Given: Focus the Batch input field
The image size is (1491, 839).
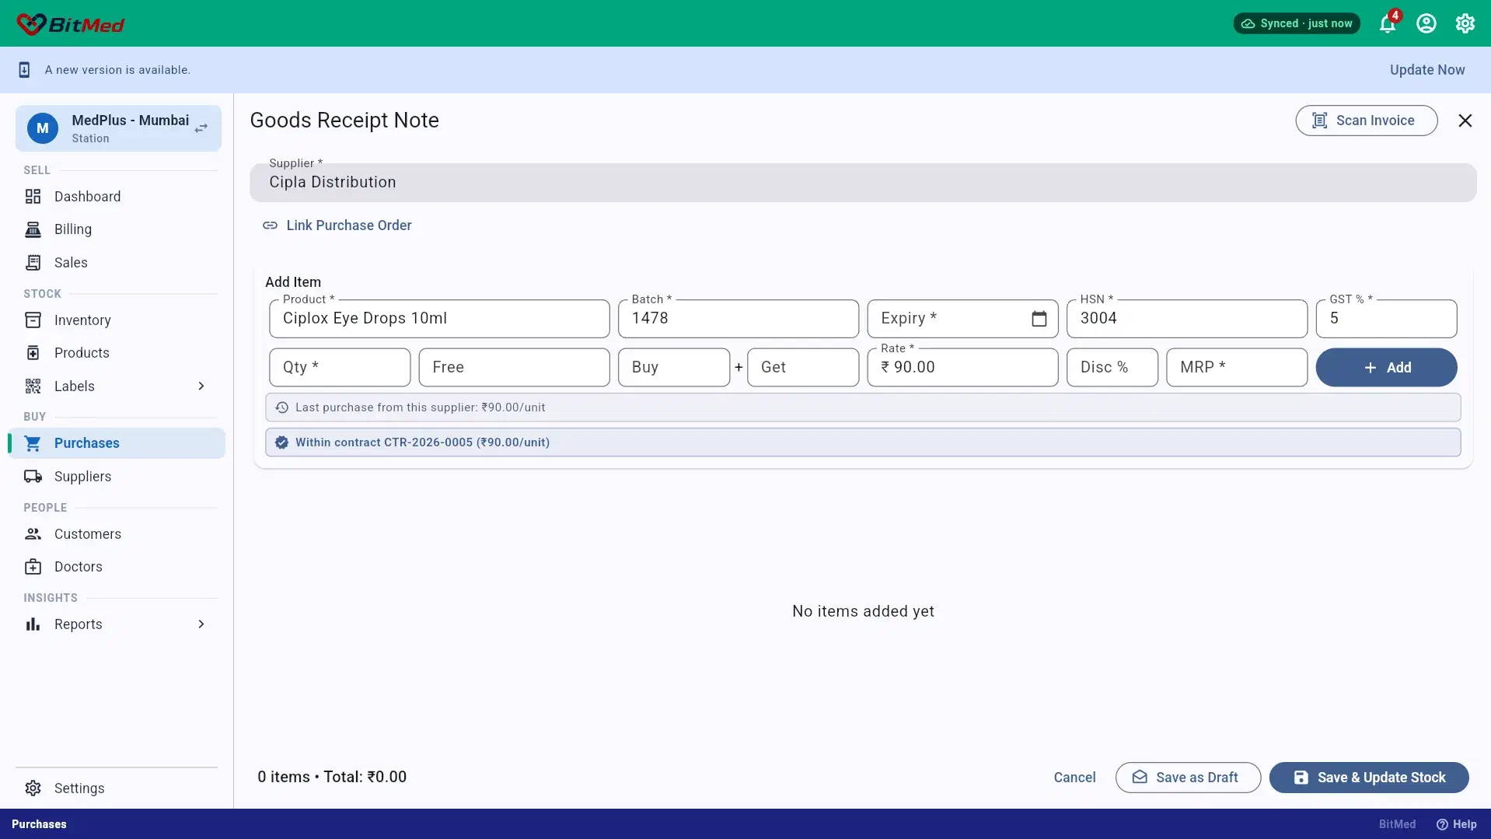Looking at the screenshot, I should [739, 319].
